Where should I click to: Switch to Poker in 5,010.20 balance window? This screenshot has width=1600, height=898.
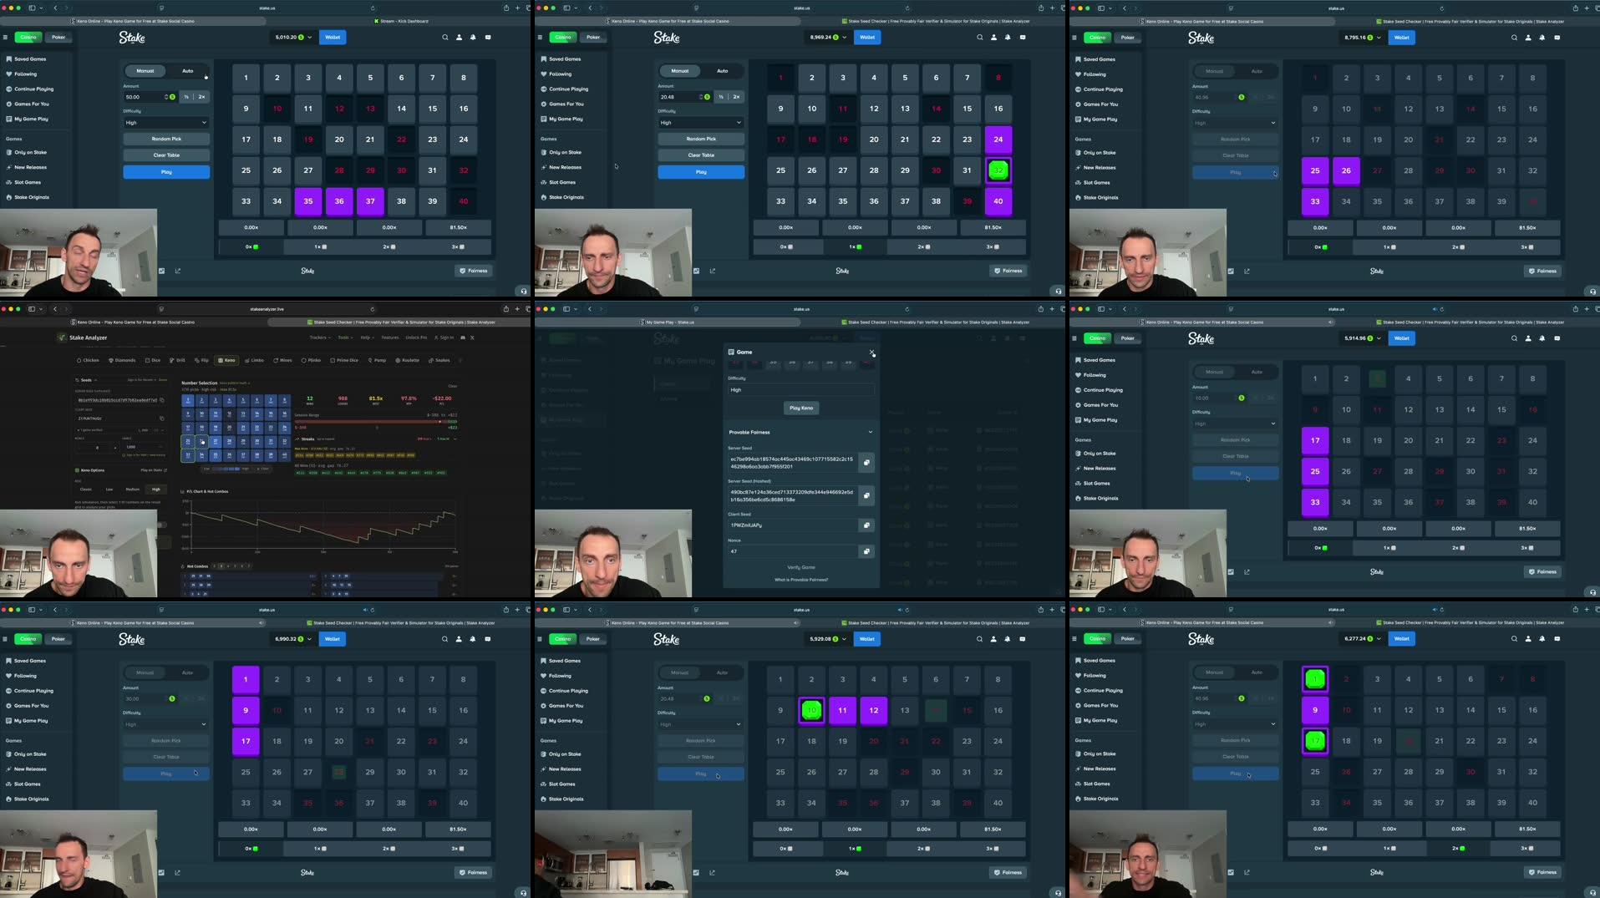pos(58,37)
